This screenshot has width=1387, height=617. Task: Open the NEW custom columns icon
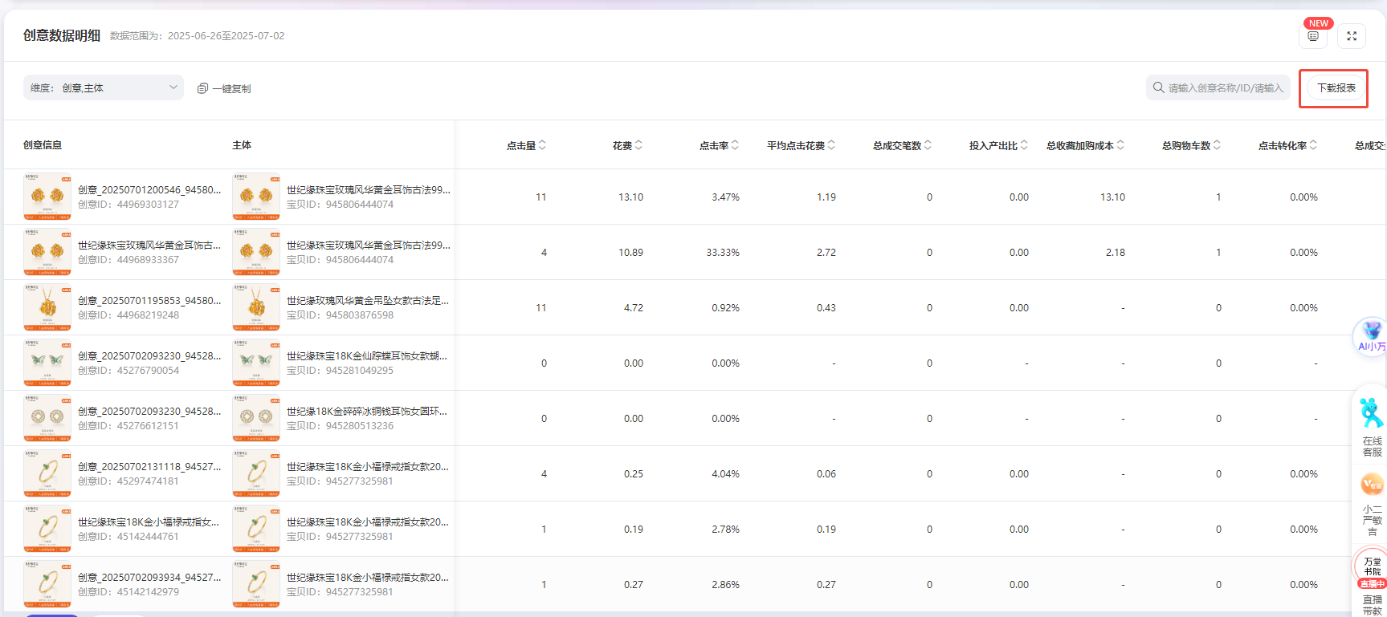pyautogui.click(x=1313, y=36)
